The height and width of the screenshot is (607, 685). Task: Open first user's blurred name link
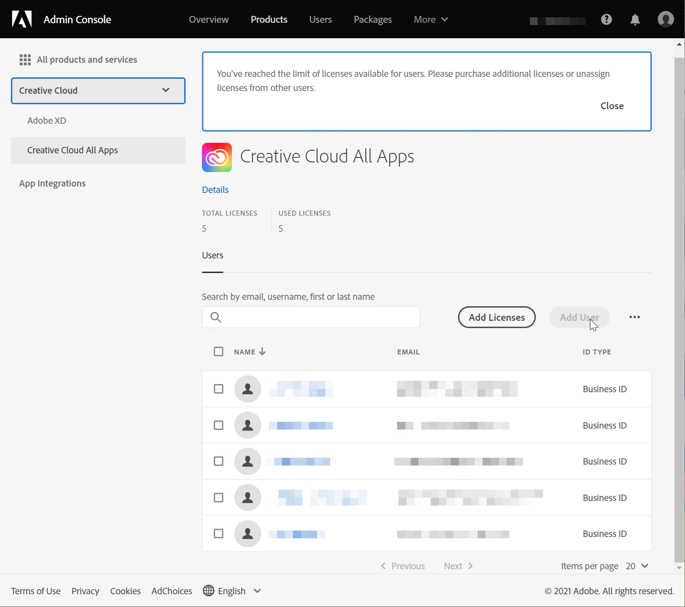[301, 389]
